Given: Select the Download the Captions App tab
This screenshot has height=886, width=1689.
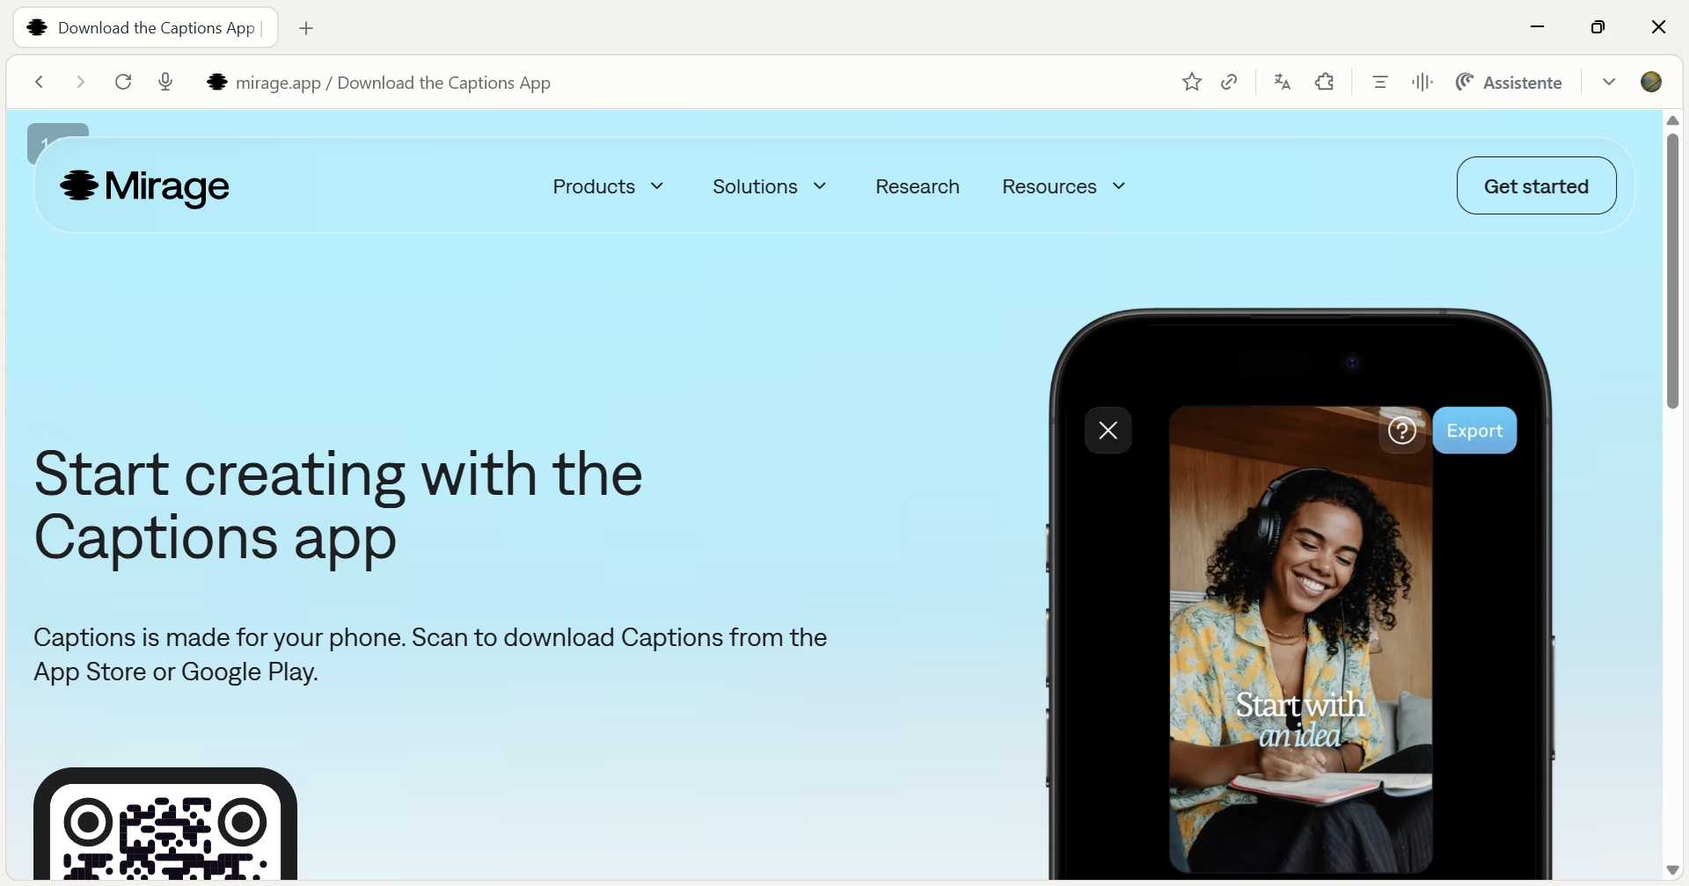Looking at the screenshot, I should tap(146, 28).
